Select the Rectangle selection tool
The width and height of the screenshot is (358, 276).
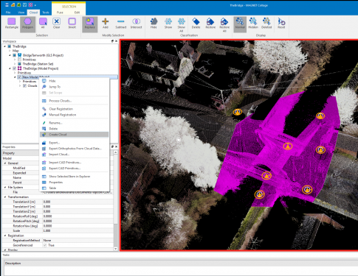tap(12, 24)
